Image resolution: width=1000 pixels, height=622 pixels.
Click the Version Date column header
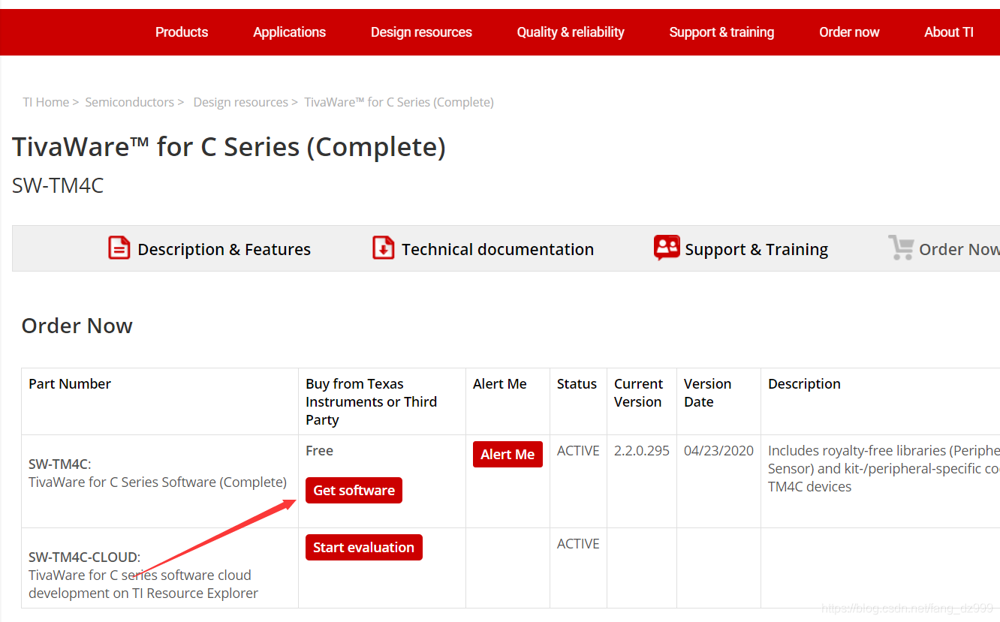pos(707,393)
